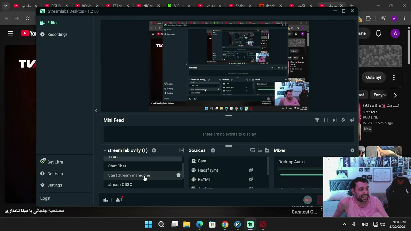
Task: Click Get Ultra in the sidebar
Action: (x=52, y=162)
